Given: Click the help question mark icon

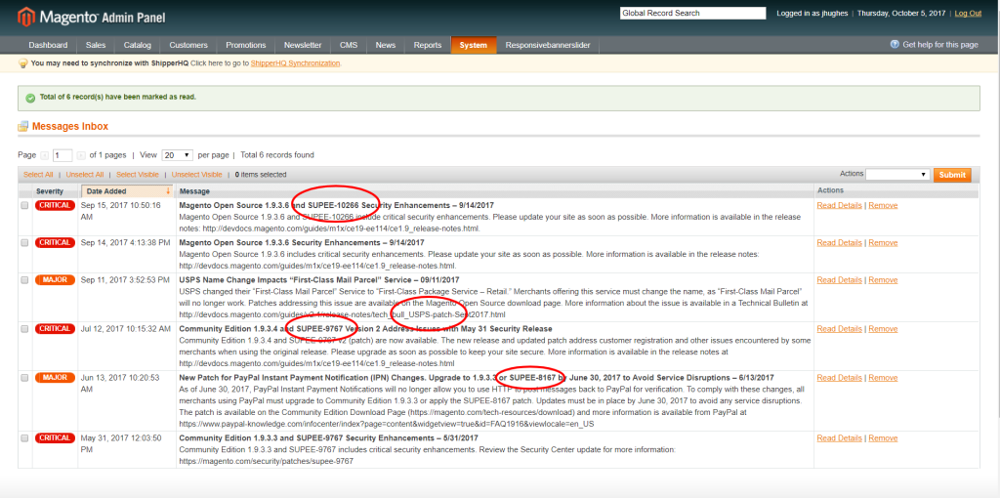Looking at the screenshot, I should pos(895,45).
